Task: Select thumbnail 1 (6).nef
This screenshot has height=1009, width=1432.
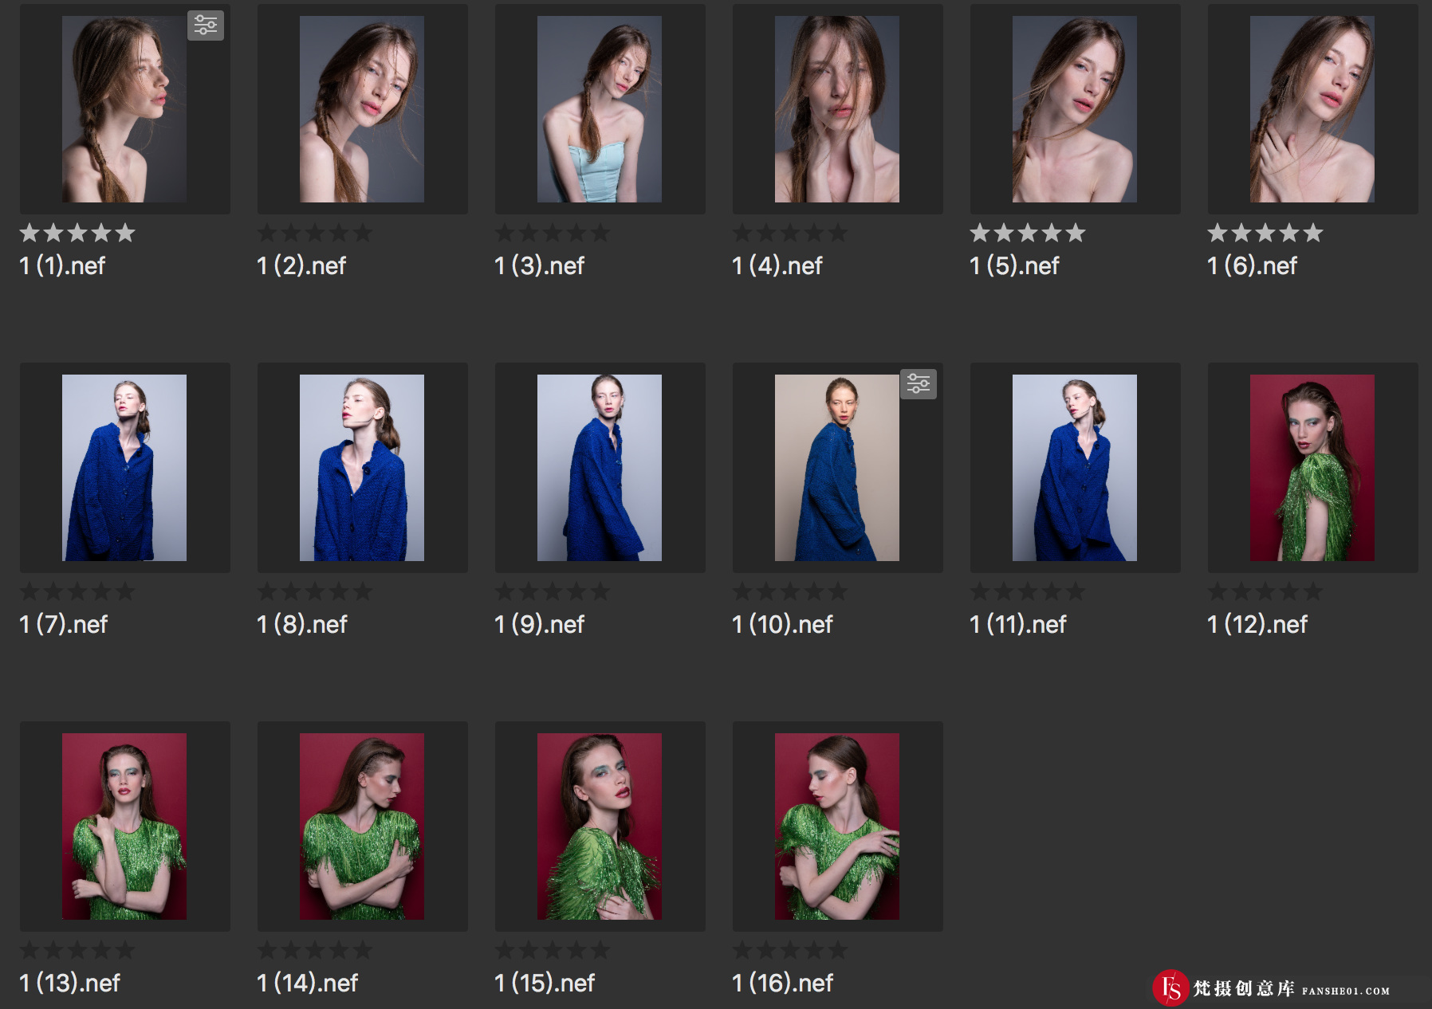Action: pos(1312,109)
